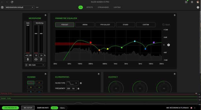Click the third EQ Effect knob

(x=164, y=88)
